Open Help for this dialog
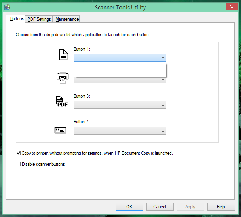Image resolution: width=241 pixels, height=217 pixels. (221, 206)
